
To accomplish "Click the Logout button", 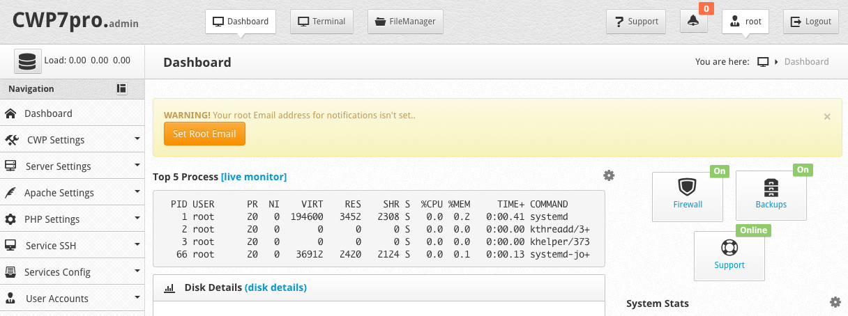I will pyautogui.click(x=811, y=22).
